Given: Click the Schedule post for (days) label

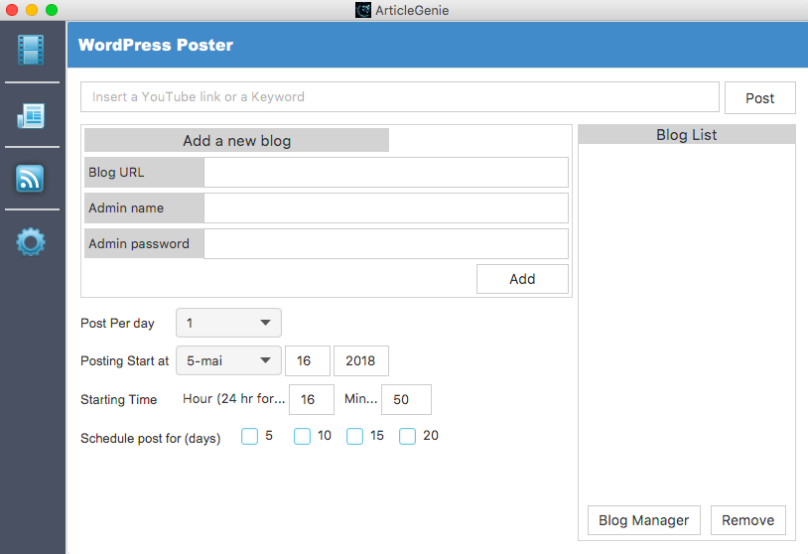Looking at the screenshot, I should point(151,438).
